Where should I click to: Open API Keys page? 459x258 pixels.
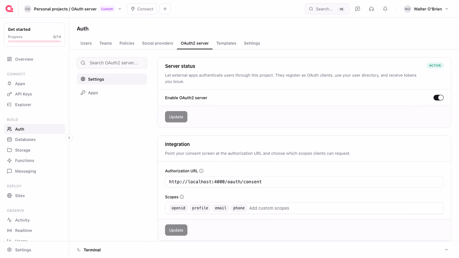coord(34,94)
